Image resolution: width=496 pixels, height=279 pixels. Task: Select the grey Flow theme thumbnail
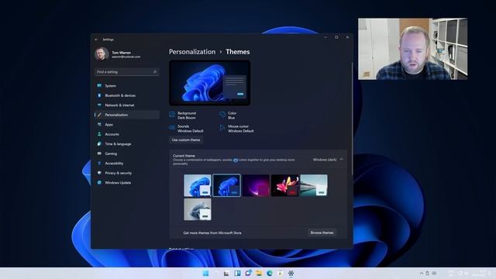198,209
